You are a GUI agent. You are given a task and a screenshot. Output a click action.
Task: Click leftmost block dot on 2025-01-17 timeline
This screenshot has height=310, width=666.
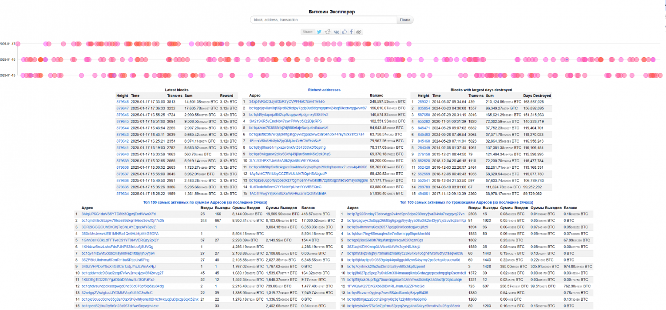point(19,44)
